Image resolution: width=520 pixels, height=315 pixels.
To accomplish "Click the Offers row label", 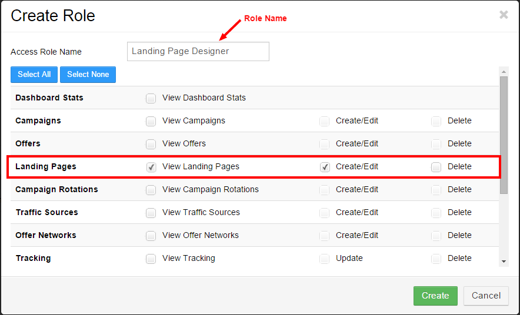I will pos(28,143).
